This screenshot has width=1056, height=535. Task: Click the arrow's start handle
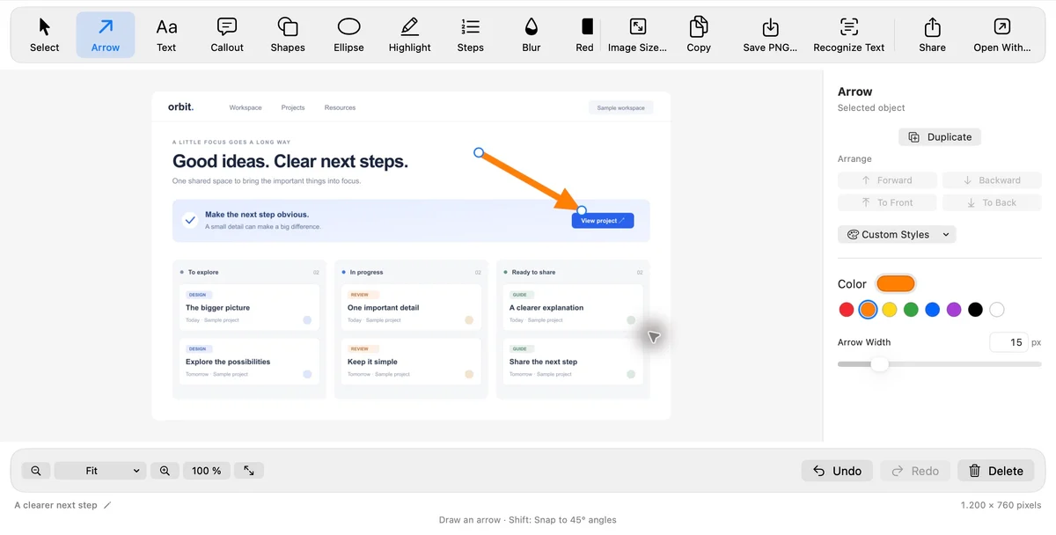point(479,152)
